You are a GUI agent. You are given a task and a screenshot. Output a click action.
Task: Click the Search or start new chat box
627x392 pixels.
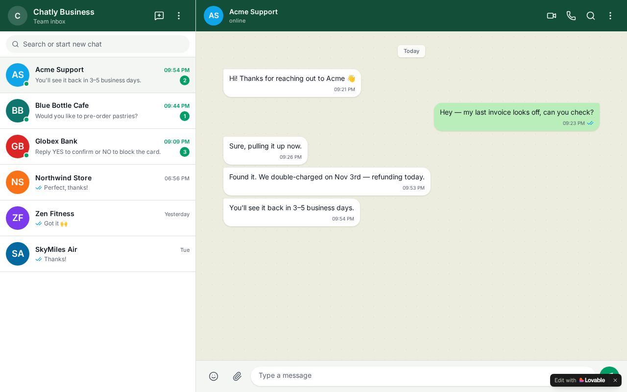[97, 44]
